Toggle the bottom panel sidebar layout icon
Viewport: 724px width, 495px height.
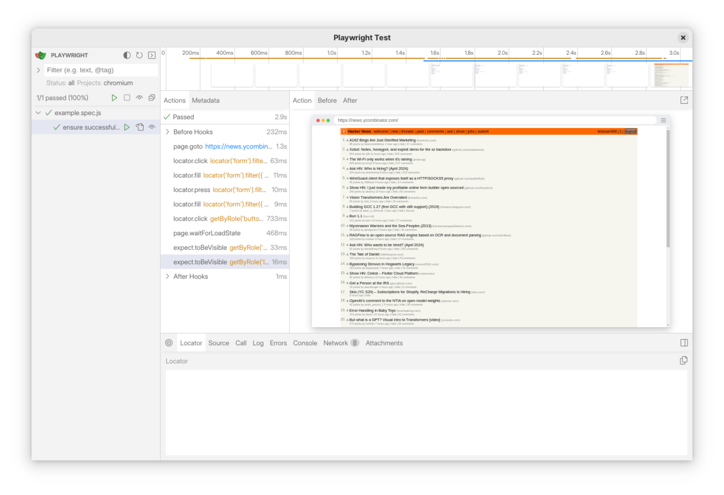684,343
